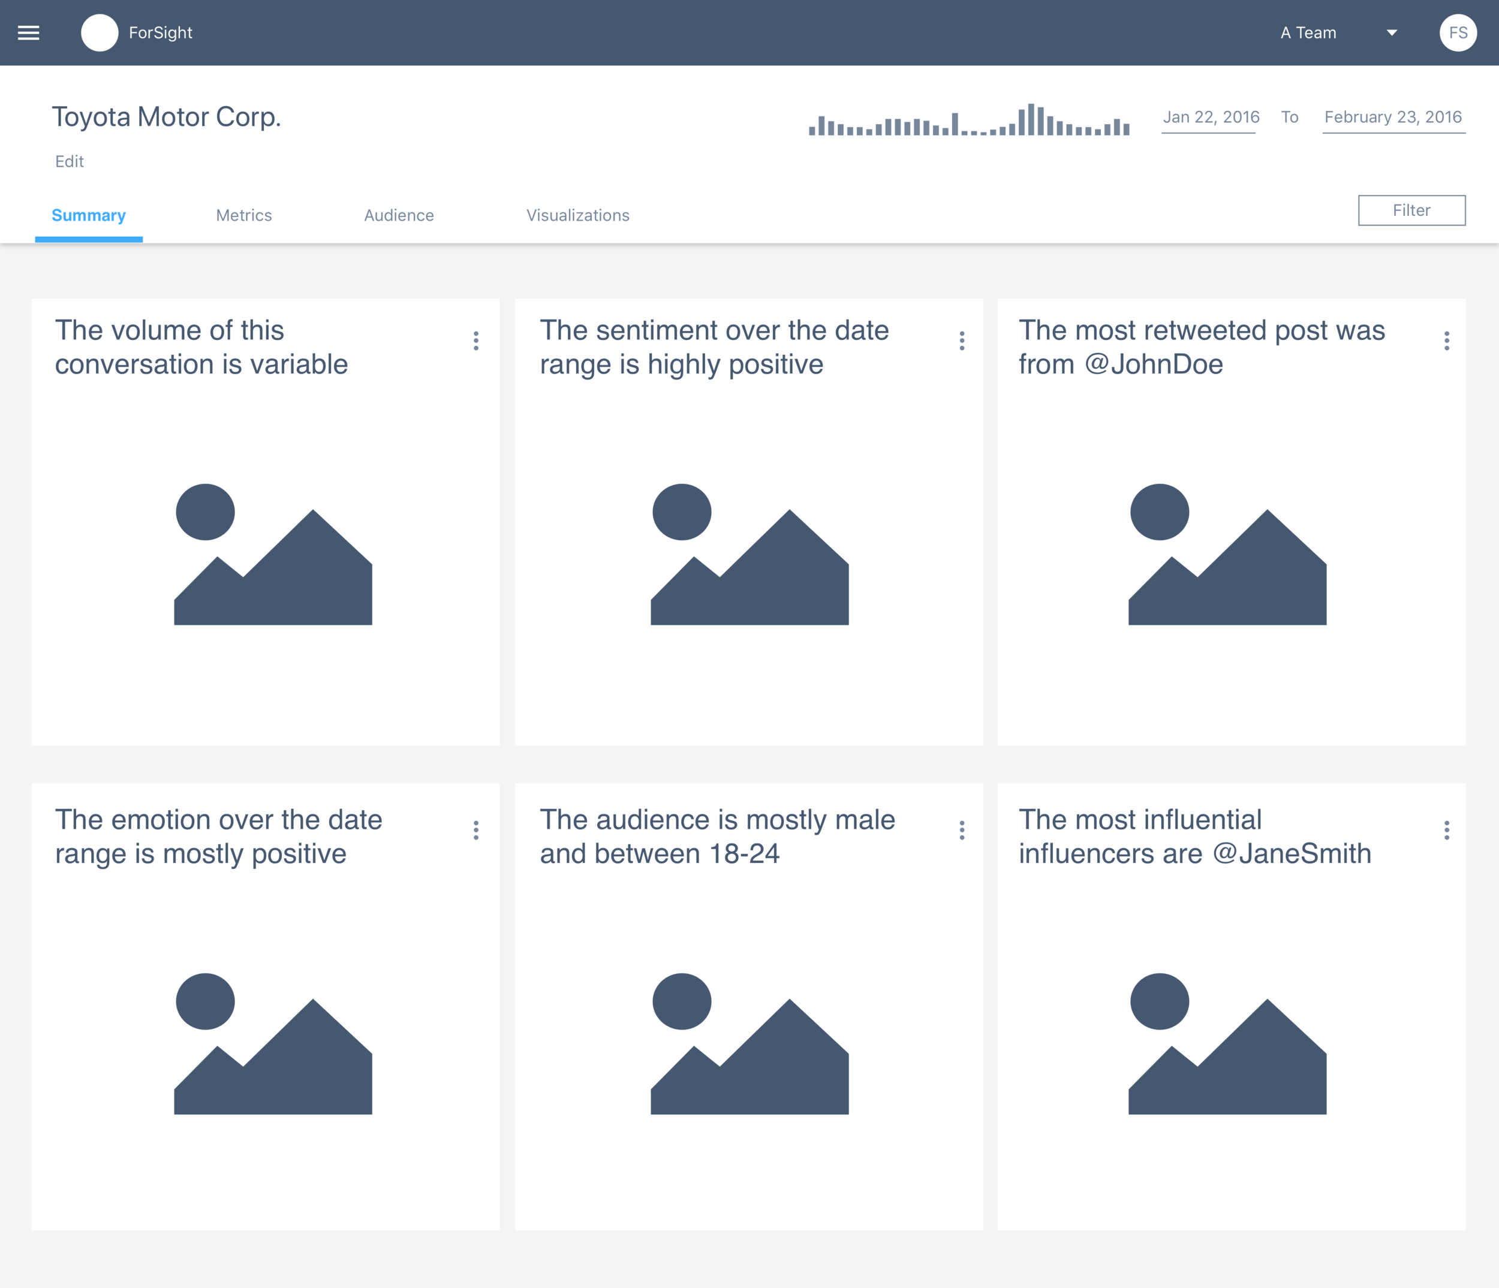Click the Filter button
Image resolution: width=1499 pixels, height=1288 pixels.
click(x=1411, y=210)
